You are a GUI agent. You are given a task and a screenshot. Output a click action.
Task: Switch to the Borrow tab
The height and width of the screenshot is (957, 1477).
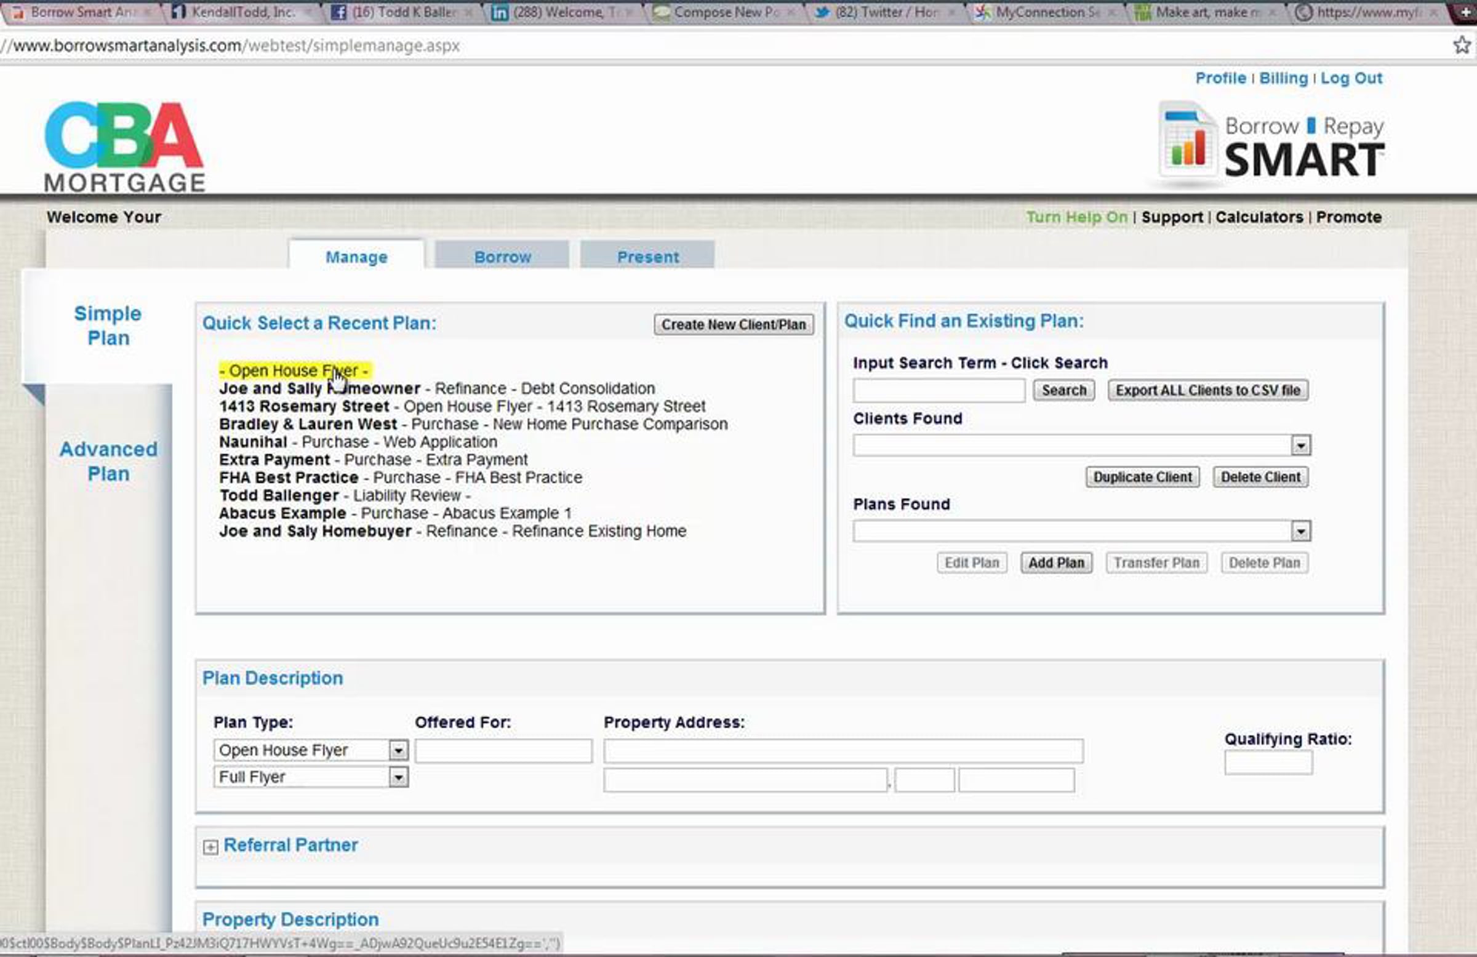coord(502,257)
